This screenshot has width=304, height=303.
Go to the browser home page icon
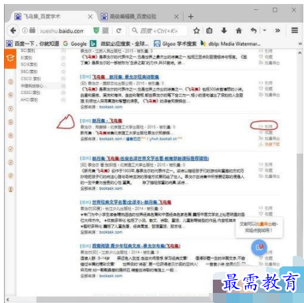(x=239, y=31)
